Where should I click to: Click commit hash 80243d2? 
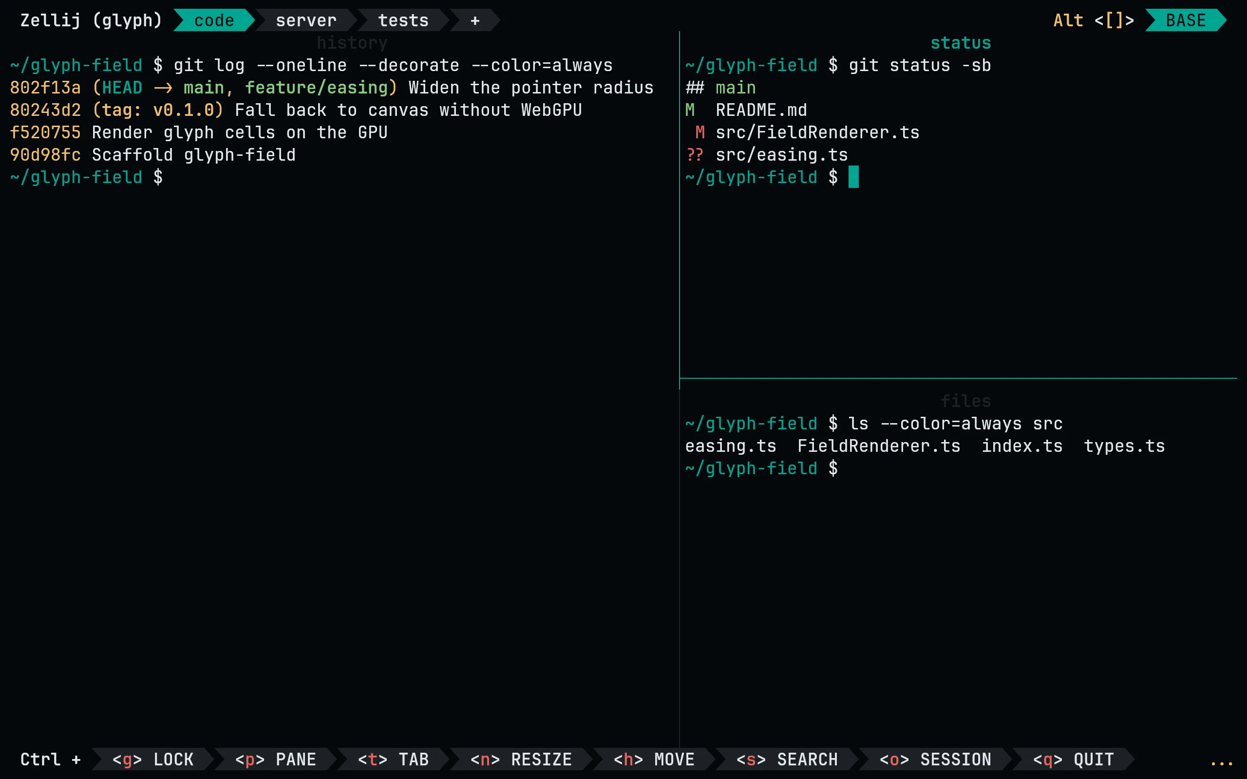click(x=45, y=110)
